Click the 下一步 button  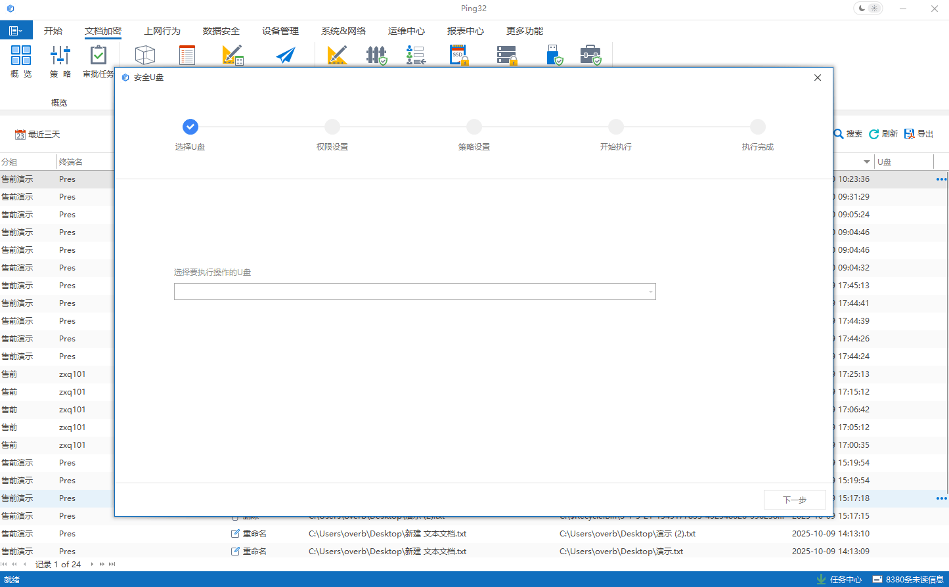tap(795, 500)
